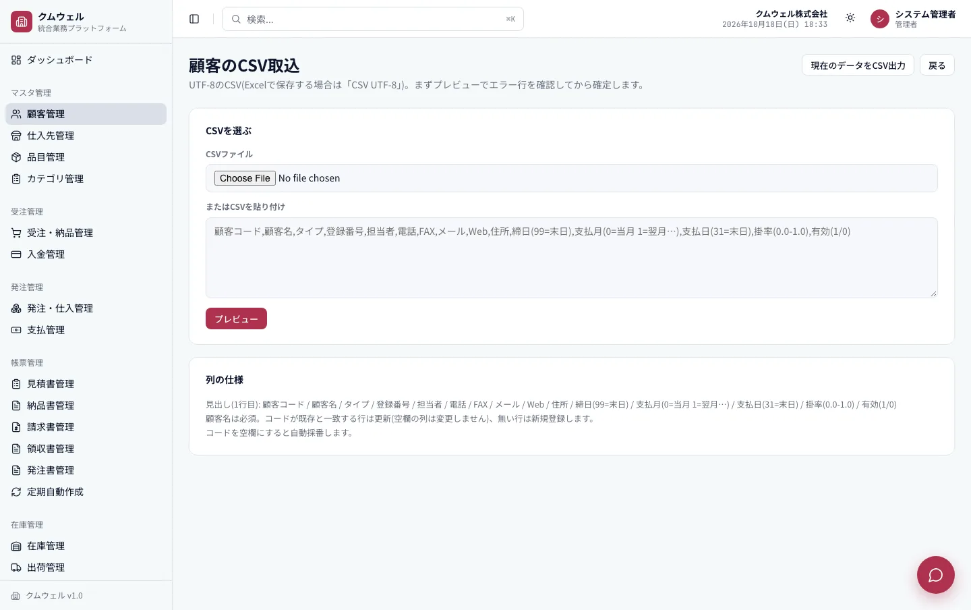Click the 帳票管理 section label
The width and height of the screenshot is (971, 610).
point(27,363)
